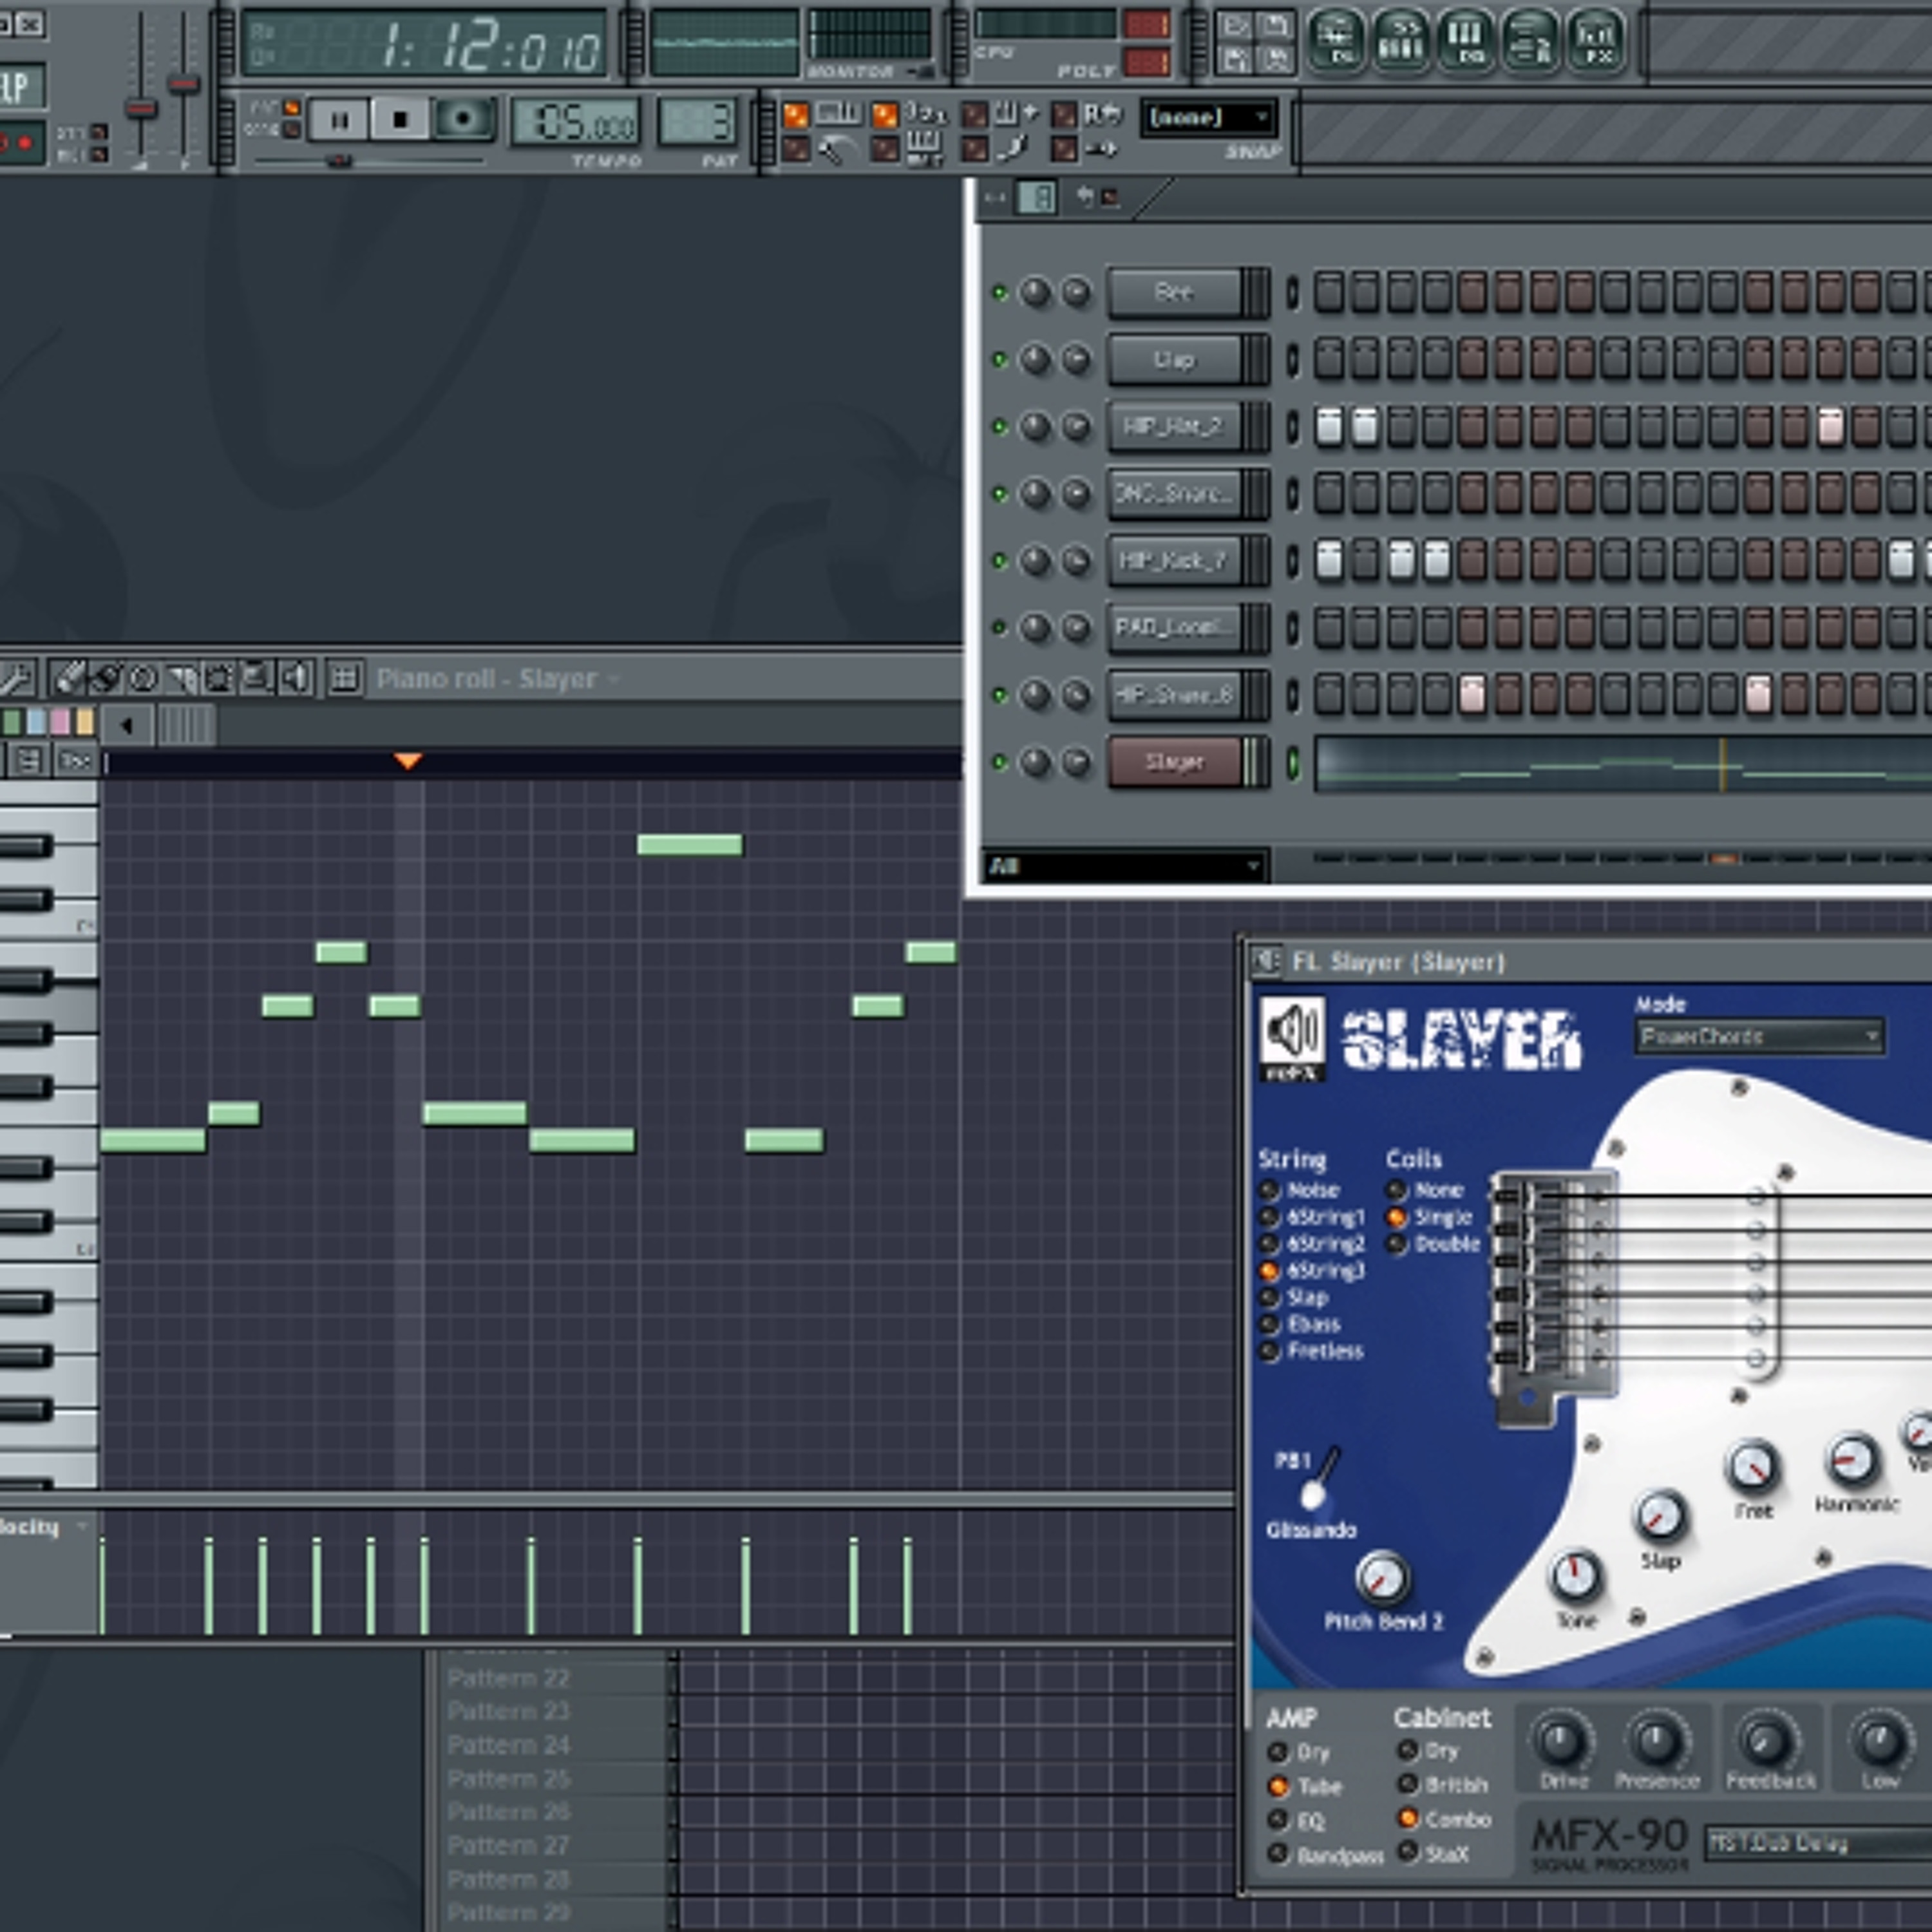Screen dimensions: 1932x1932
Task: Mute the Slayer channel via its green LED
Action: point(999,763)
